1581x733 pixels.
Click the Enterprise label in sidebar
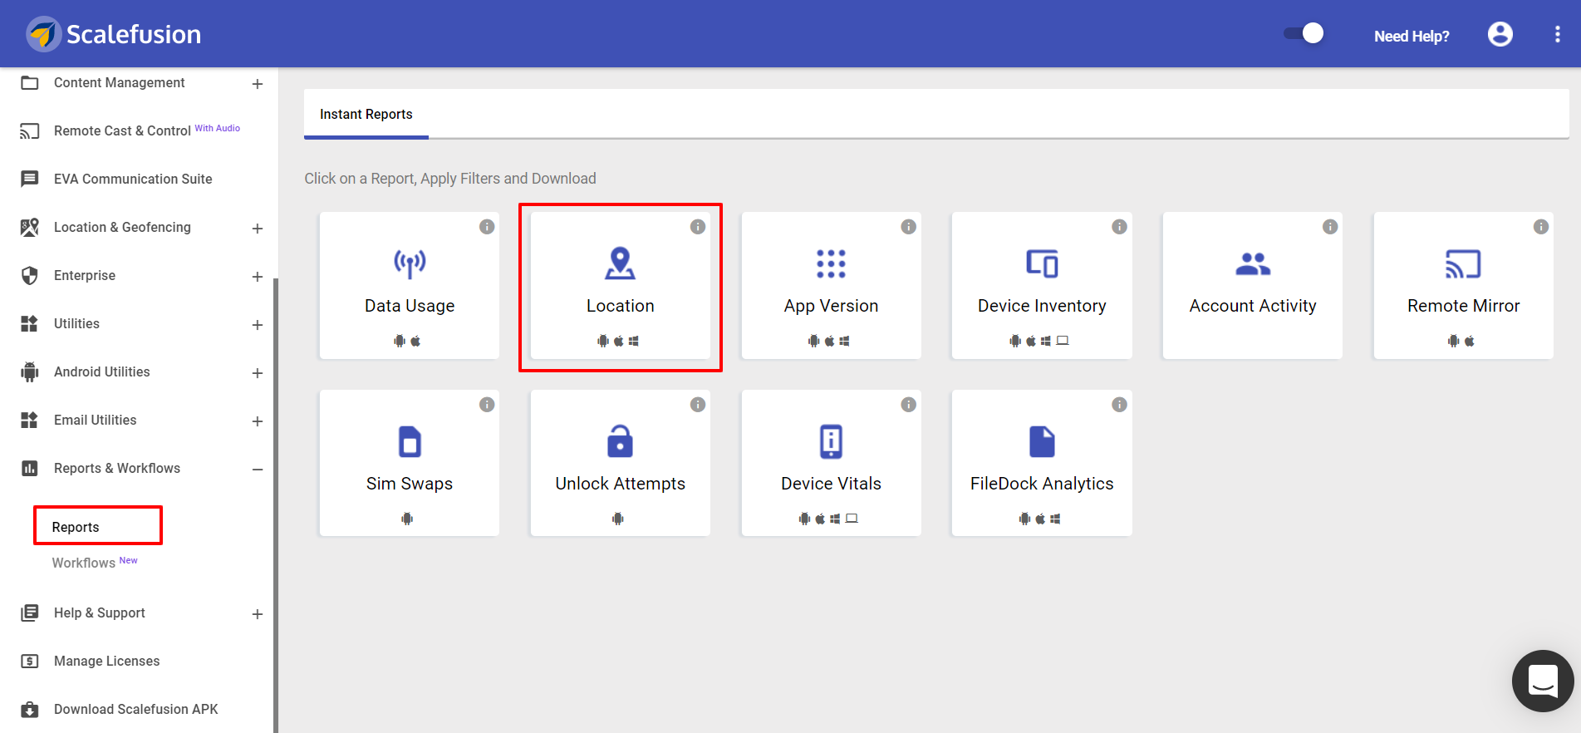coord(85,275)
